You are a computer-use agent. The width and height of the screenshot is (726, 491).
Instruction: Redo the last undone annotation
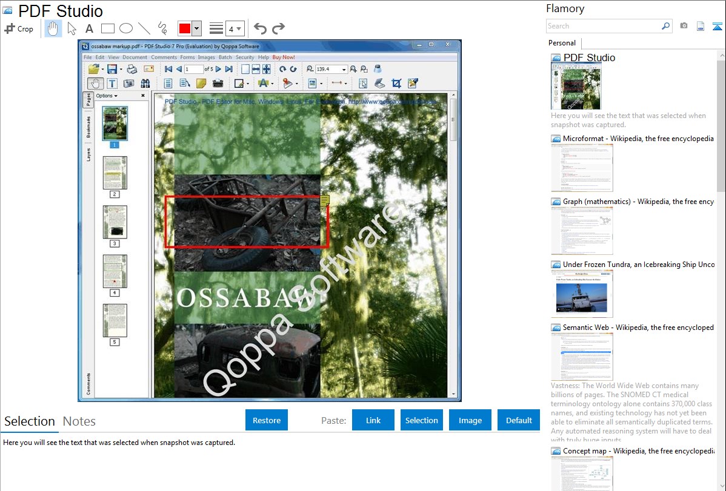pos(278,28)
